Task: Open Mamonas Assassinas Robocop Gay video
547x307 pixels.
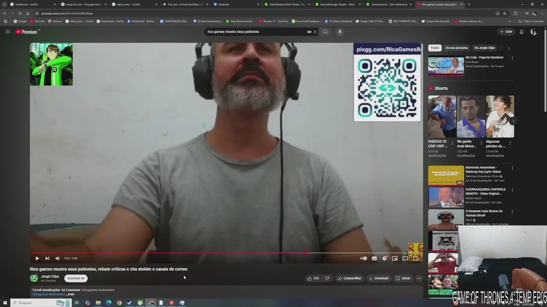Action: pyautogui.click(x=446, y=175)
